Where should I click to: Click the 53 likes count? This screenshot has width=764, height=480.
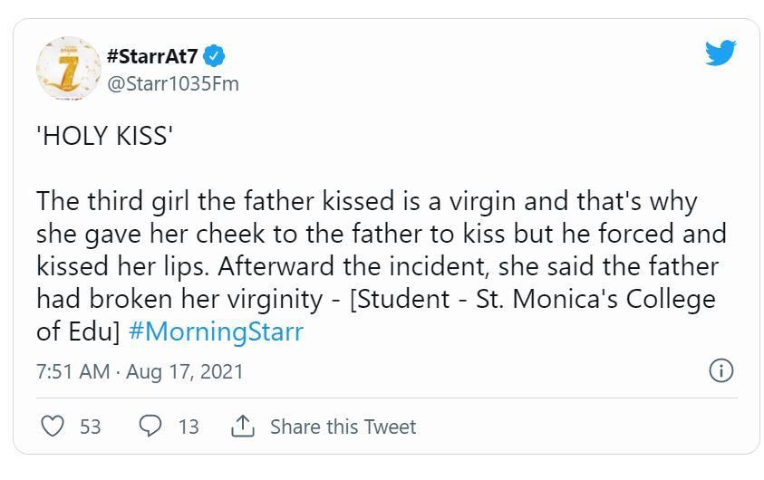[91, 427]
